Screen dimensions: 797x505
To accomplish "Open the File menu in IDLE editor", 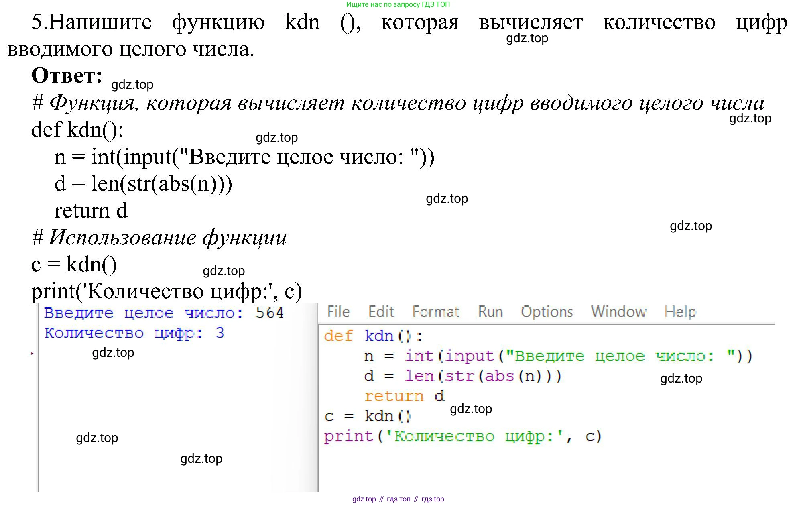I will (x=338, y=312).
